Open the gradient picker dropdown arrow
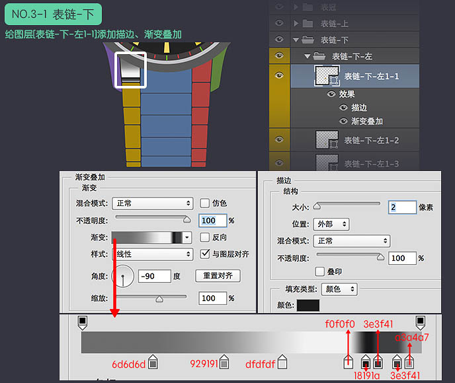 point(187,238)
